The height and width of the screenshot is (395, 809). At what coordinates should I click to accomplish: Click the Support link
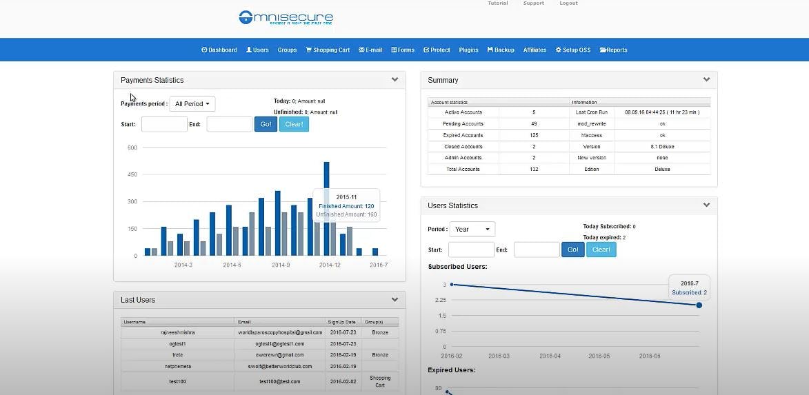point(534,3)
